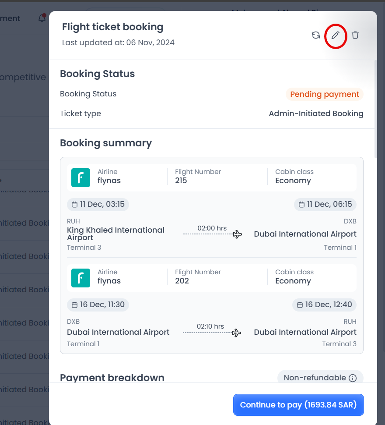Click the Payment breakdown heading
Image resolution: width=385 pixels, height=425 pixels.
coord(112,378)
